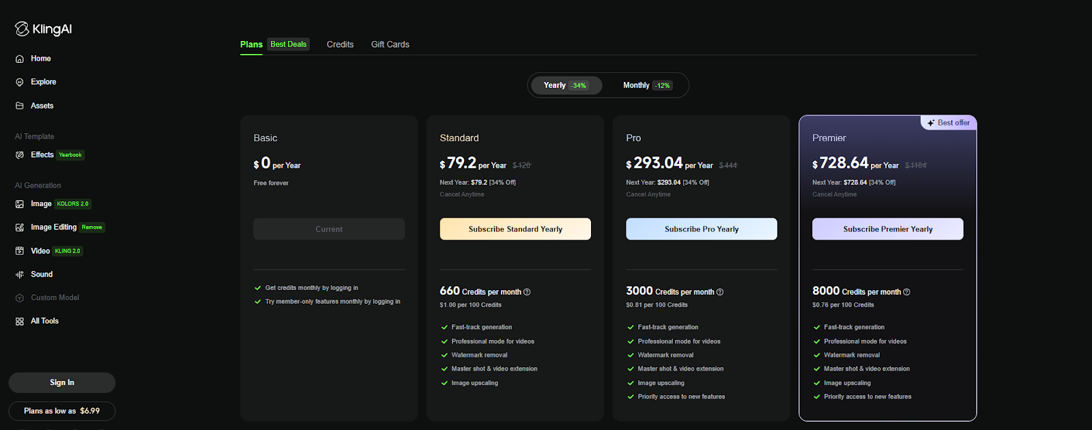Click the Premier plan title
The image size is (1092, 430).
[829, 138]
